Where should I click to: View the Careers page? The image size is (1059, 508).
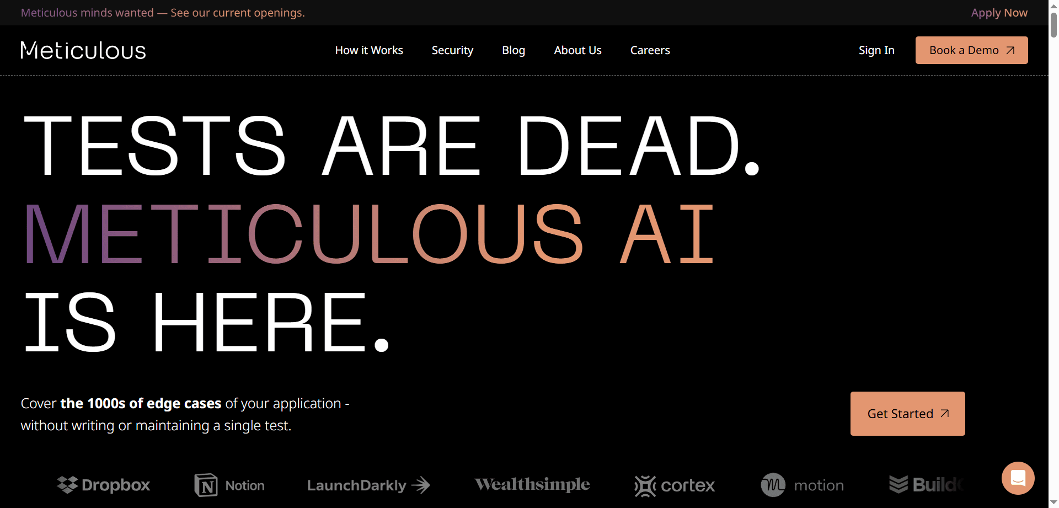pos(650,50)
